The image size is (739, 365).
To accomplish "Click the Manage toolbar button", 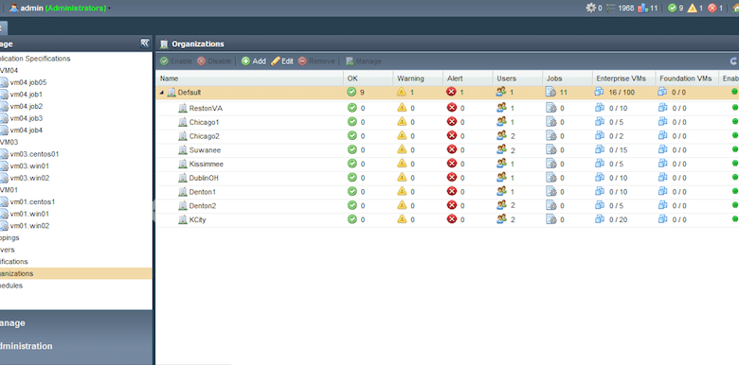I will [x=364, y=61].
